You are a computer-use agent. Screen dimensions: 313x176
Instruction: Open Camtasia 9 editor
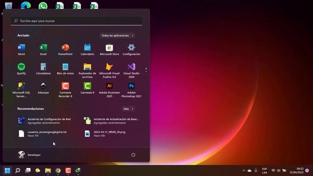click(87, 88)
